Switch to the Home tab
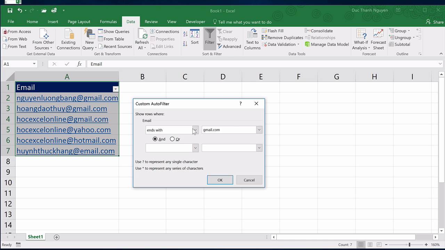This screenshot has width=445, height=250. [32, 22]
